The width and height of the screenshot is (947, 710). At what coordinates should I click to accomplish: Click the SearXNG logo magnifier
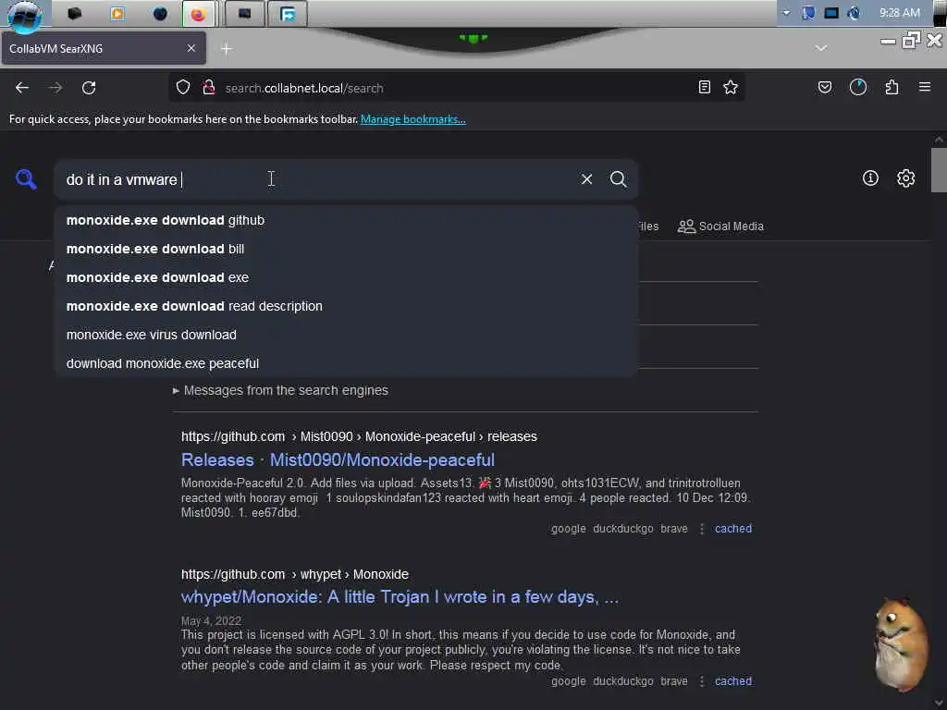[x=26, y=179]
